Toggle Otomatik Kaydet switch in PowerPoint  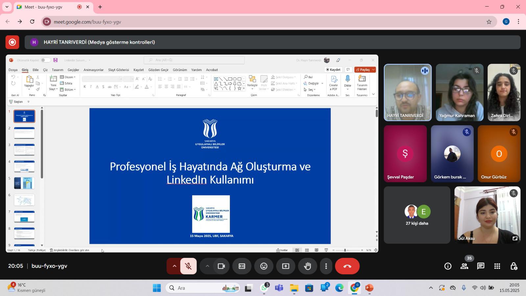tap(45, 60)
